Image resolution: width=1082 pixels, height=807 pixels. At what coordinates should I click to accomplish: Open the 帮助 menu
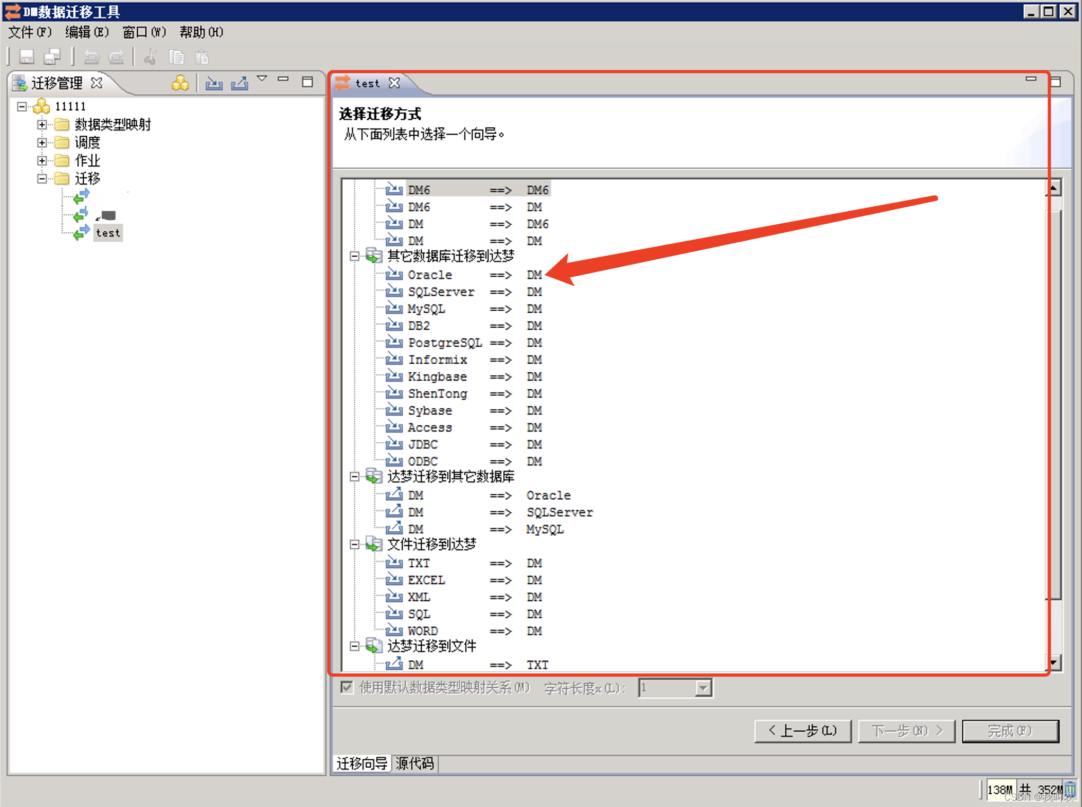click(x=201, y=32)
